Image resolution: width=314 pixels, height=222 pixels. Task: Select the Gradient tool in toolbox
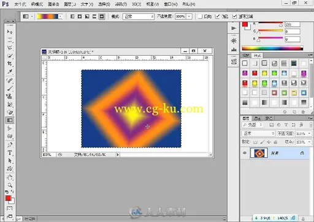[x=10, y=120]
